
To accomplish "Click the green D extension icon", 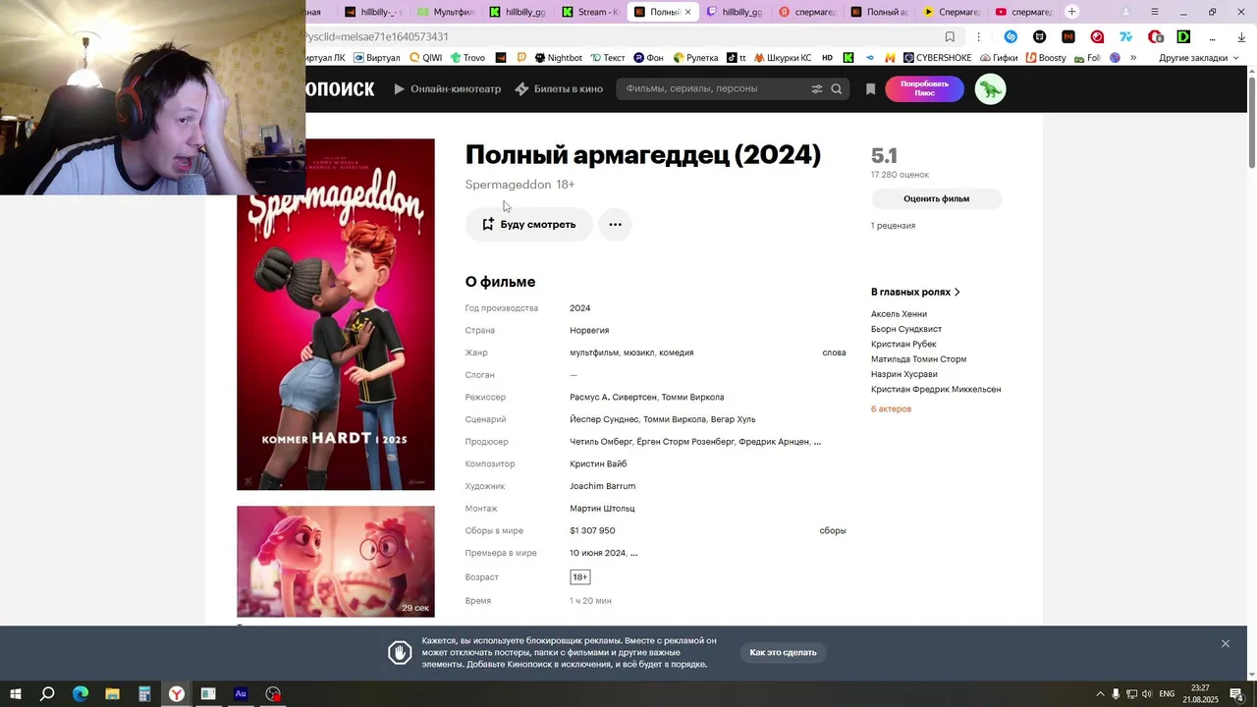I will click(1183, 37).
